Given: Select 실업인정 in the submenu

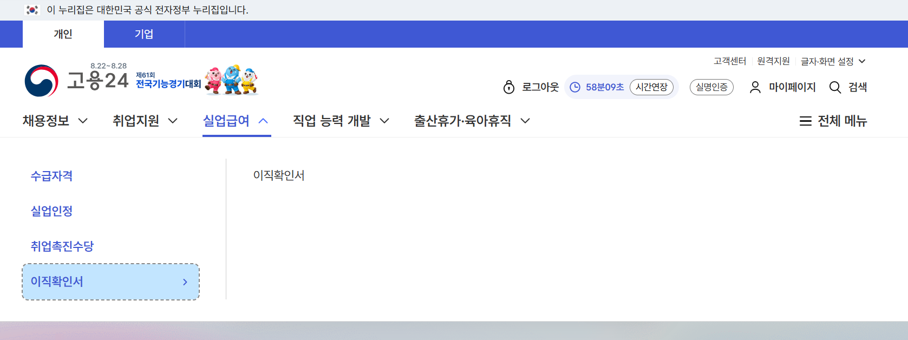Looking at the screenshot, I should click(51, 211).
